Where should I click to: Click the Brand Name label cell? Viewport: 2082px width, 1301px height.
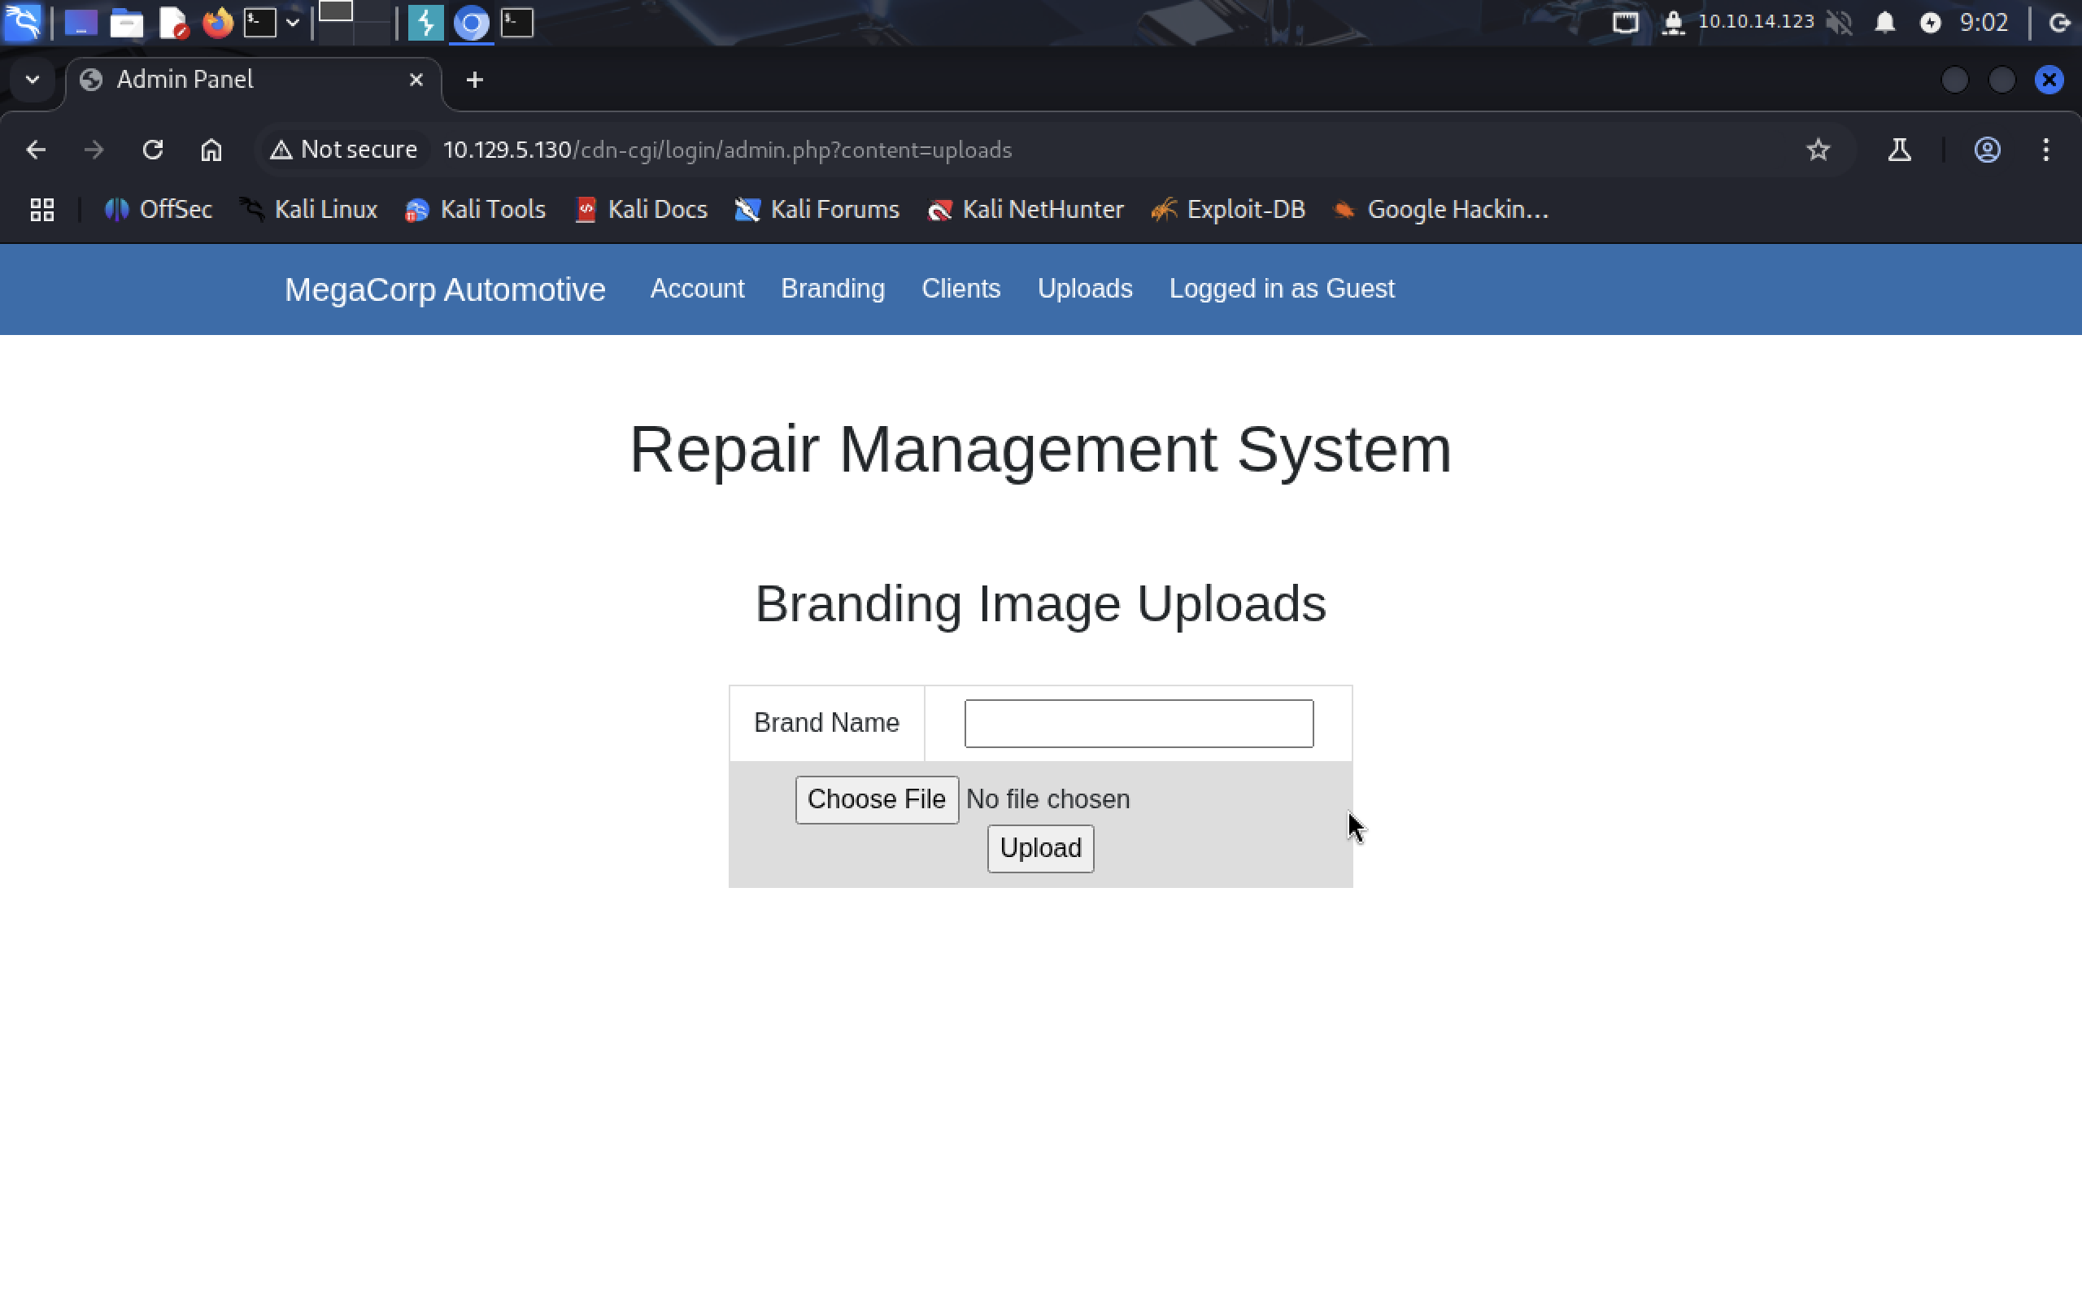click(x=827, y=723)
